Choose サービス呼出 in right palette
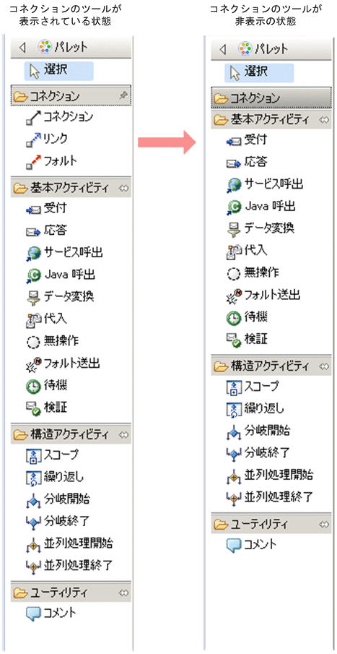Viewport: 337px width, 654px height. point(265,184)
